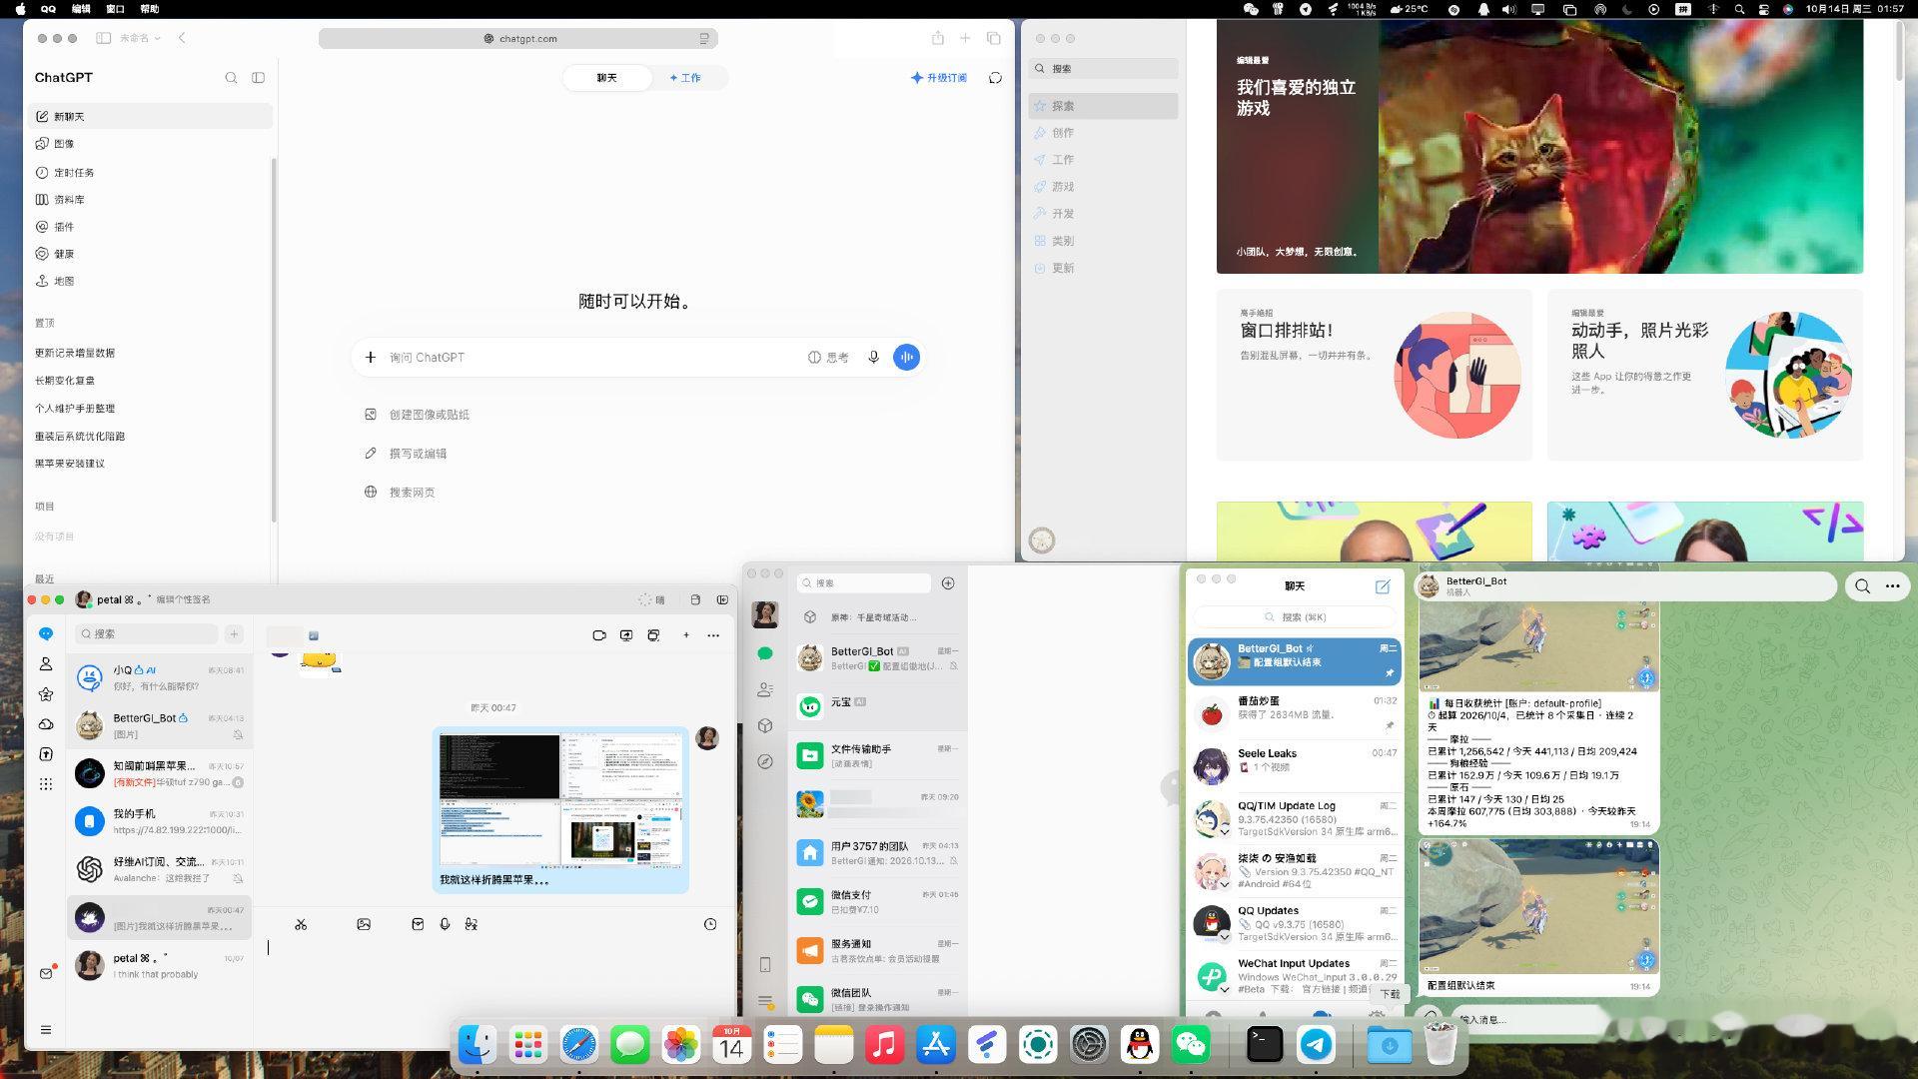The width and height of the screenshot is (1918, 1079).
Task: Switch to the 工作 tab in ChatGPT
Action: [685, 78]
